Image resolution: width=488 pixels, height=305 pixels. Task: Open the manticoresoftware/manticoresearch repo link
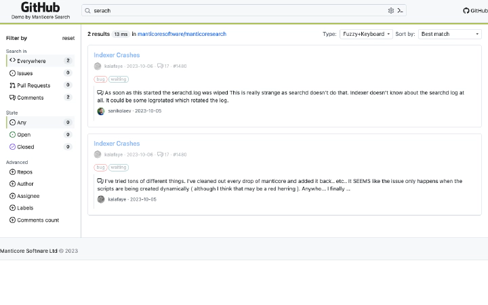(x=182, y=34)
